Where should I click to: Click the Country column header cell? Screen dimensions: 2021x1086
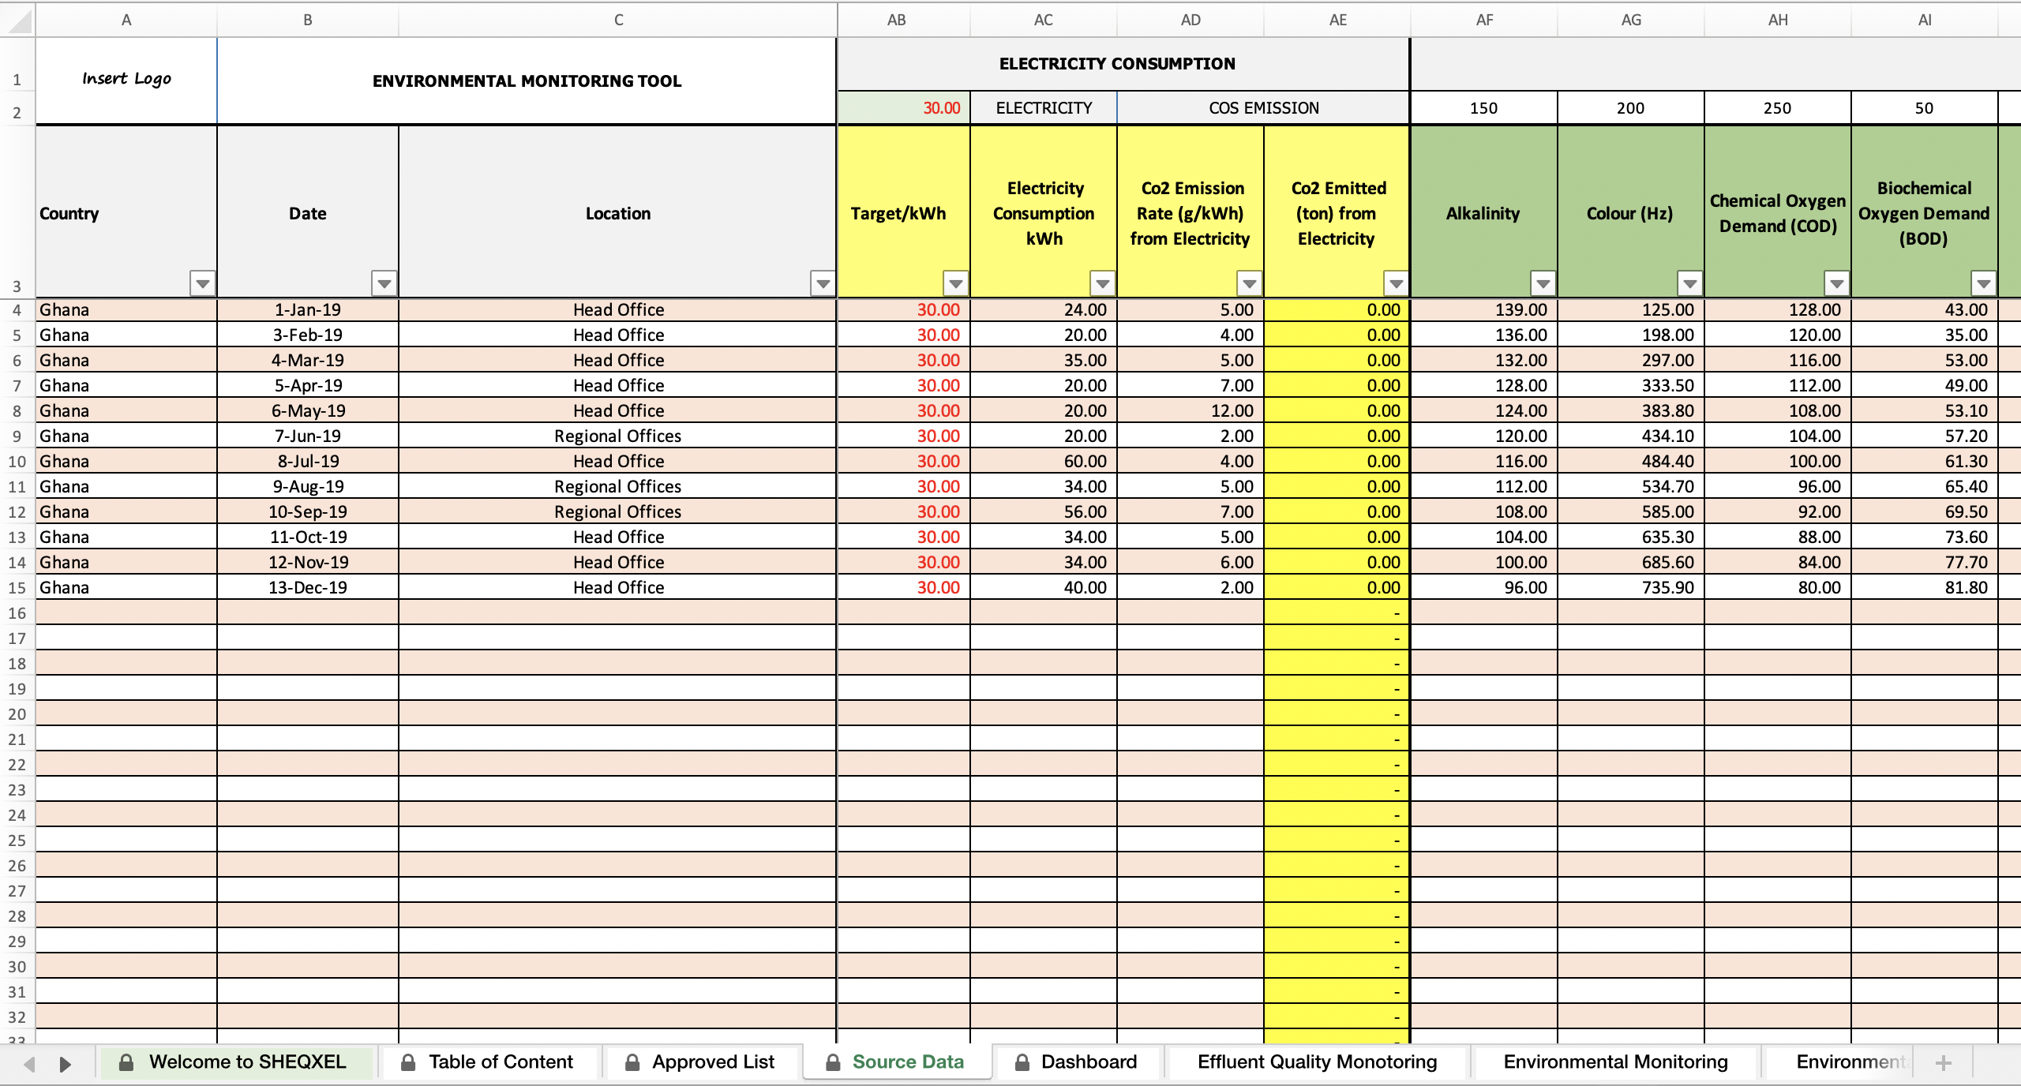coord(126,212)
